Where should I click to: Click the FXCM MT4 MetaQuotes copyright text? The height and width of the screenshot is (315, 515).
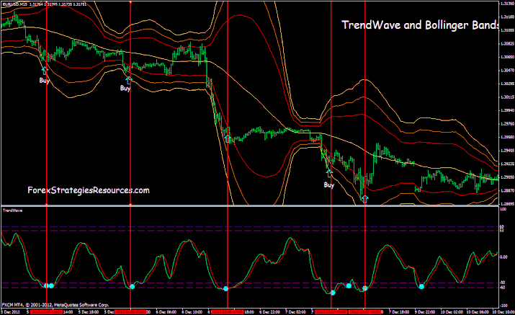tap(55, 305)
